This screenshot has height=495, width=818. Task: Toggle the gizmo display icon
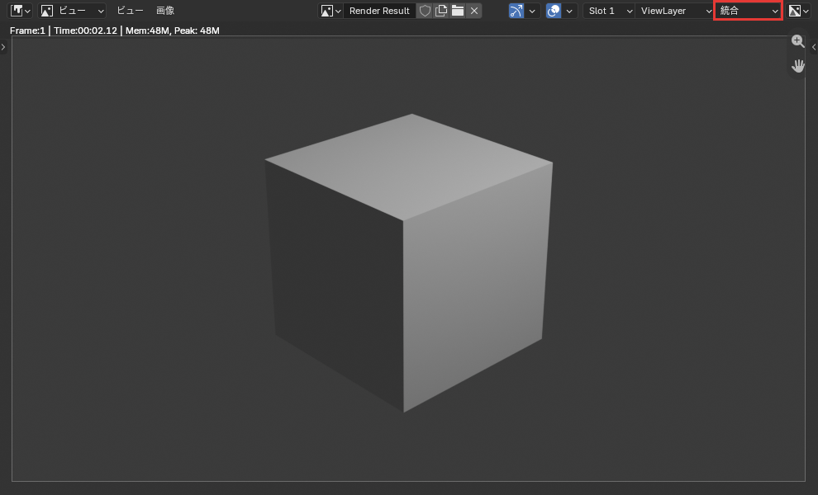click(x=516, y=11)
